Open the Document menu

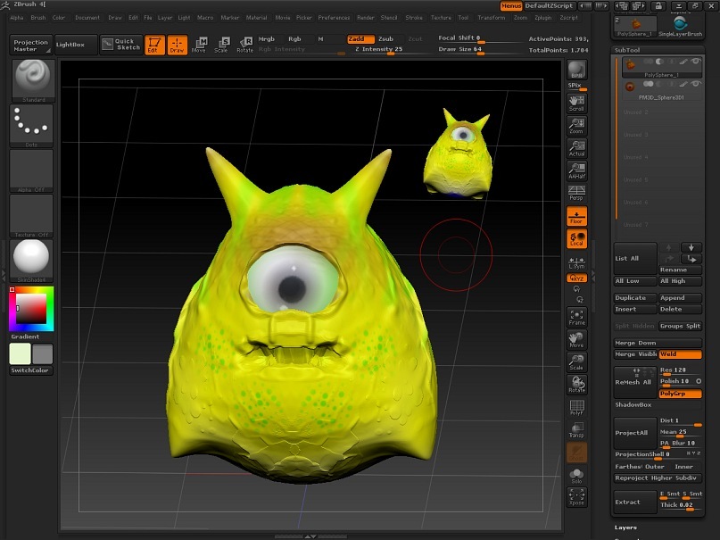[87, 18]
